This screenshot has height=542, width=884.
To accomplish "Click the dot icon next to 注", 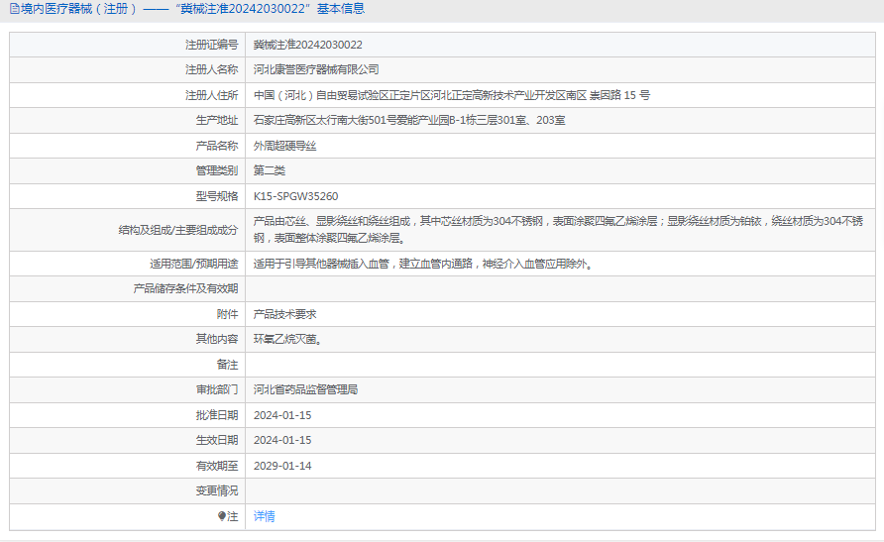I will 222,516.
